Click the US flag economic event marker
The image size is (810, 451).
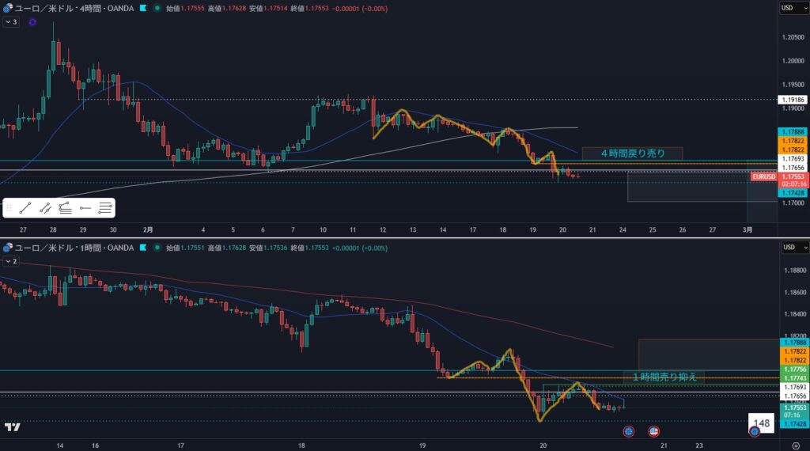[x=654, y=431]
